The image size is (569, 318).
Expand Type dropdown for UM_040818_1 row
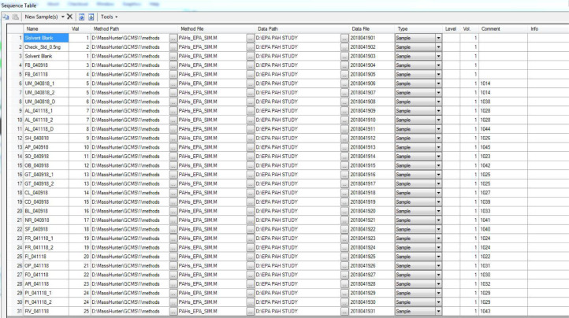438,83
